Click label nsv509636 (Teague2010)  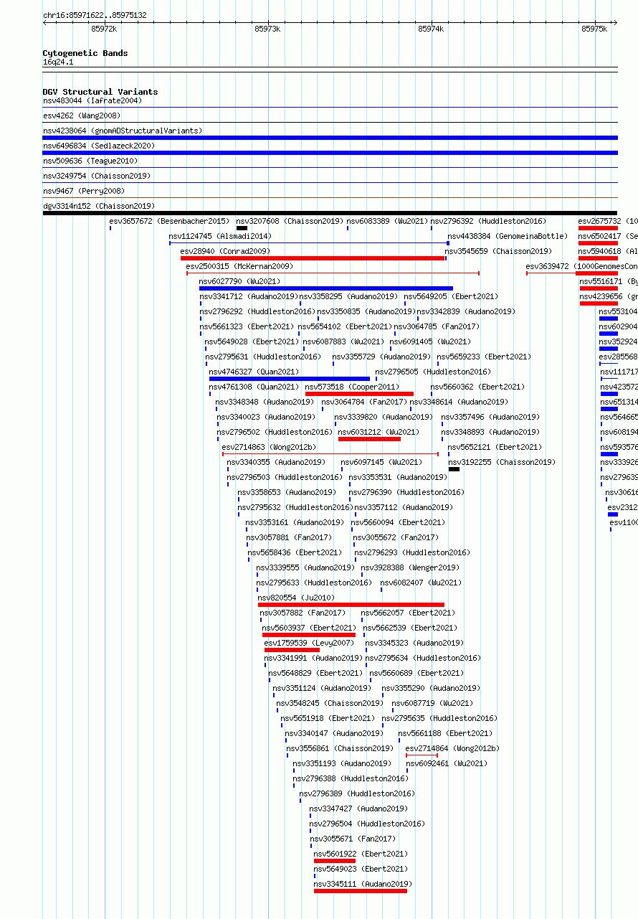(x=90, y=161)
